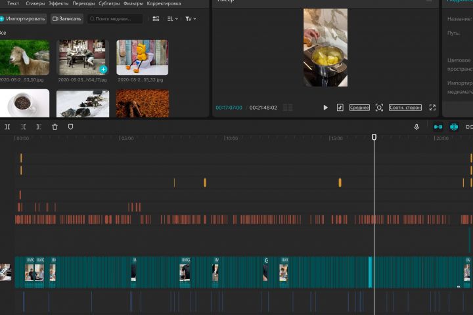
Task: Select the orange autumn leaves thumbnail
Action: click(143, 104)
